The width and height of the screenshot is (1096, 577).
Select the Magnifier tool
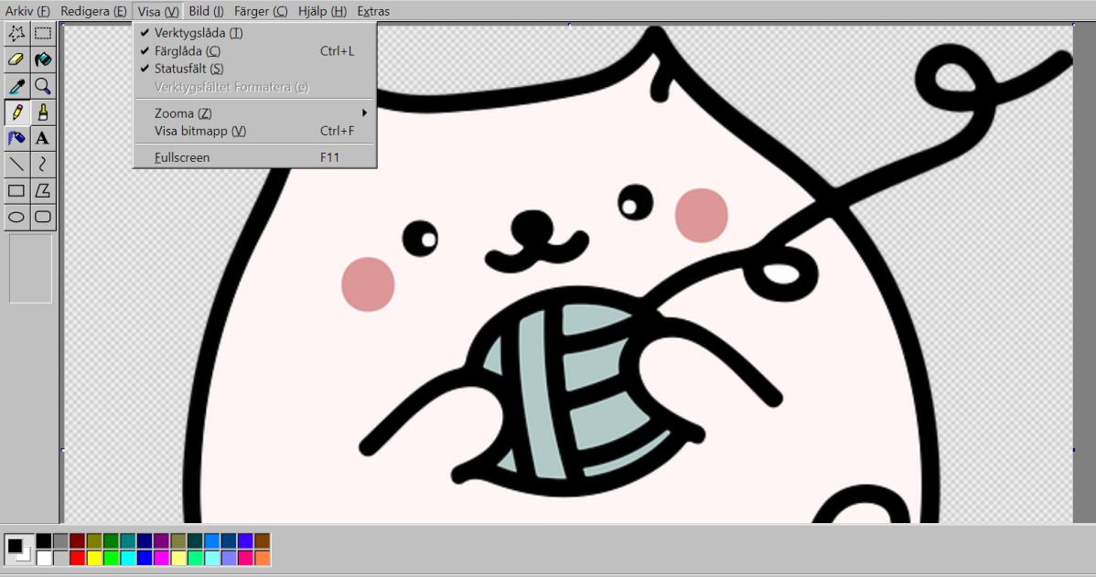(42, 86)
